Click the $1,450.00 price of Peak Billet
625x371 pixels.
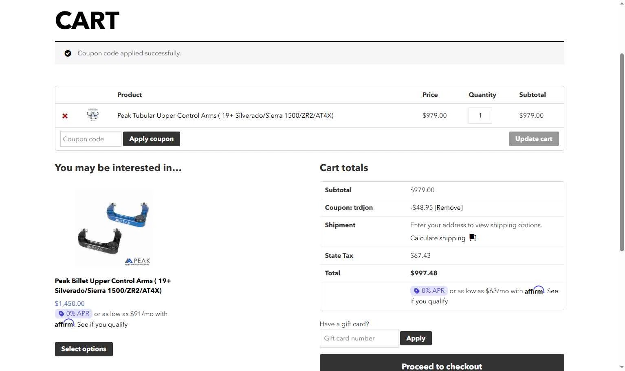tap(70, 303)
